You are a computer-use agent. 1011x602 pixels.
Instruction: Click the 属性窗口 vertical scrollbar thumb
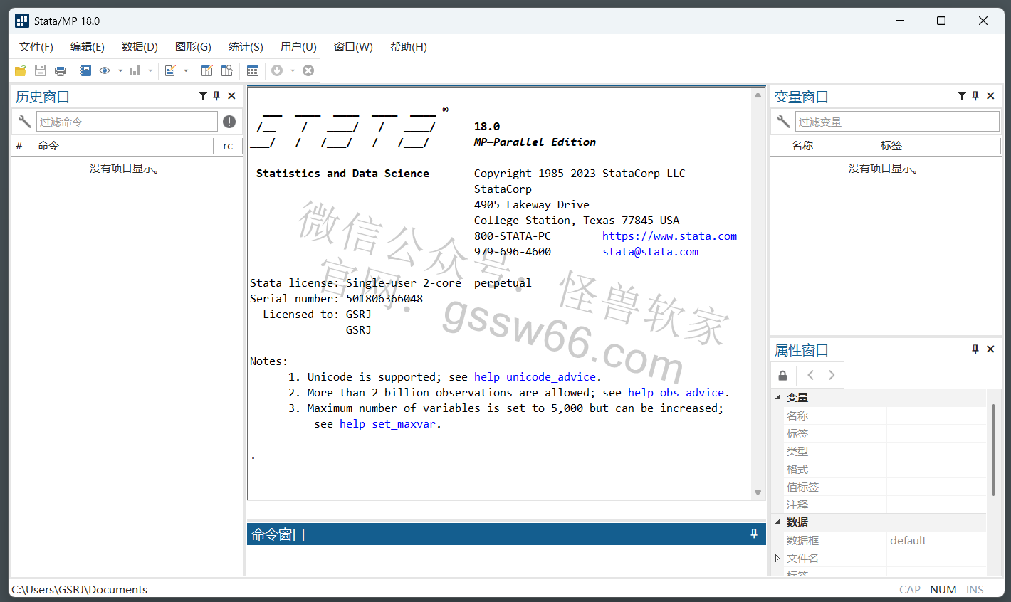click(x=993, y=450)
